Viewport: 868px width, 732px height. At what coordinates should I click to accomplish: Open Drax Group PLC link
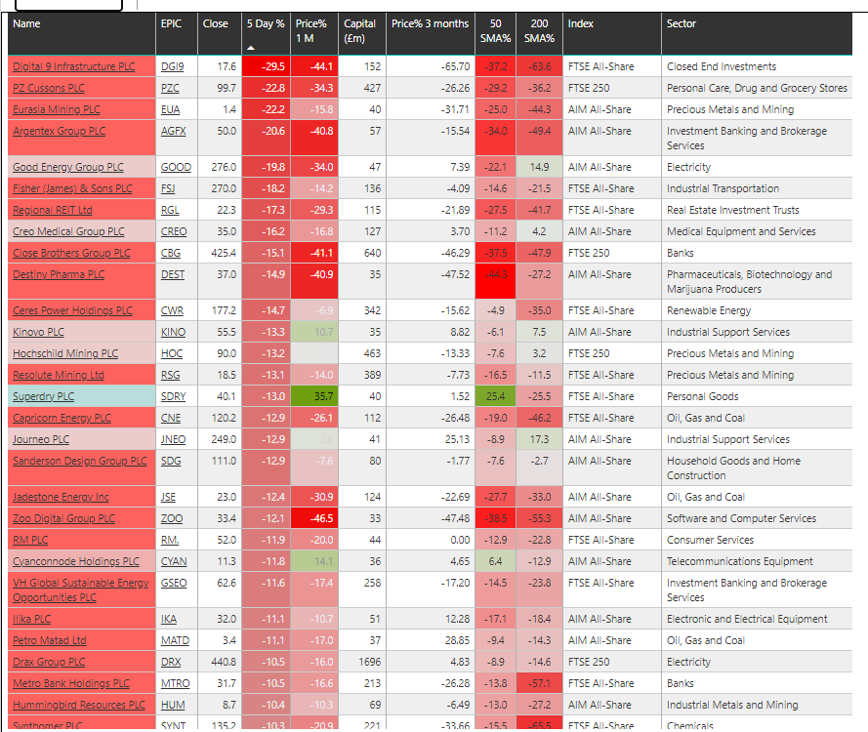click(x=49, y=664)
